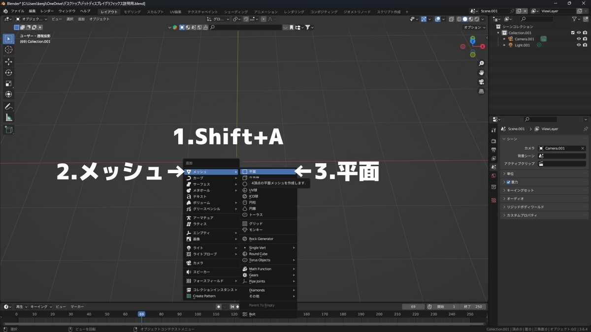Select the Move tool in the toolbar
591x332 pixels.
9,62
